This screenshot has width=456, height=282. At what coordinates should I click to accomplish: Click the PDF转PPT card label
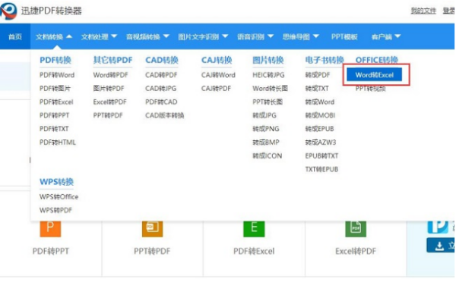tap(51, 251)
